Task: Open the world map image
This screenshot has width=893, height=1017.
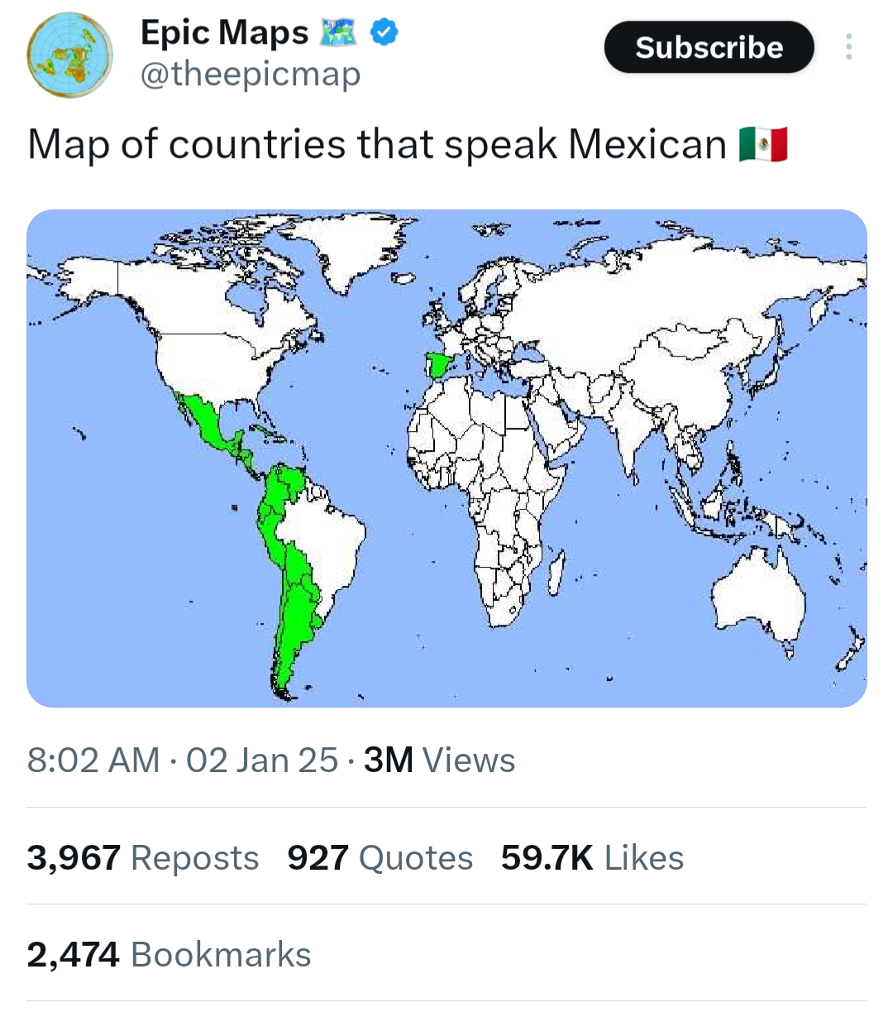Action: click(x=446, y=458)
